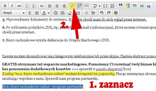The width and height of the screenshot is (156, 91).
Task: Align text center
Action: (x=57, y=6)
